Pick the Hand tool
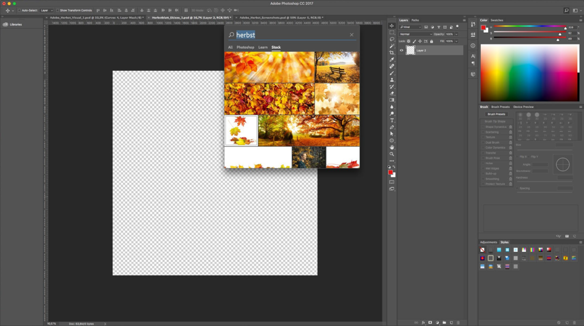 (x=392, y=147)
